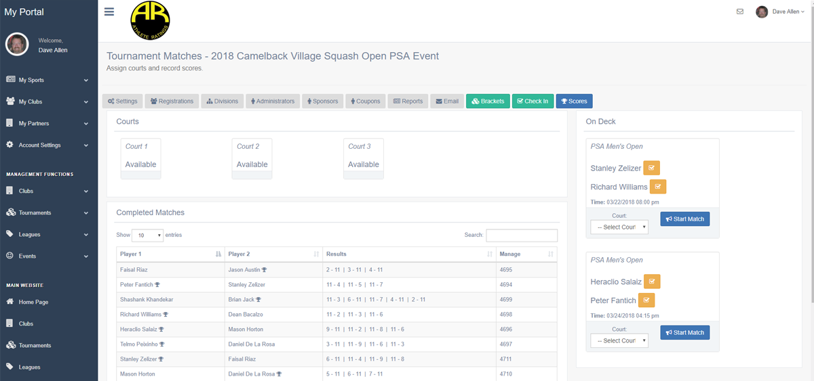The width and height of the screenshot is (814, 381).
Task: Click orange check icon beside Stanley Zelizer
Action: [651, 168]
